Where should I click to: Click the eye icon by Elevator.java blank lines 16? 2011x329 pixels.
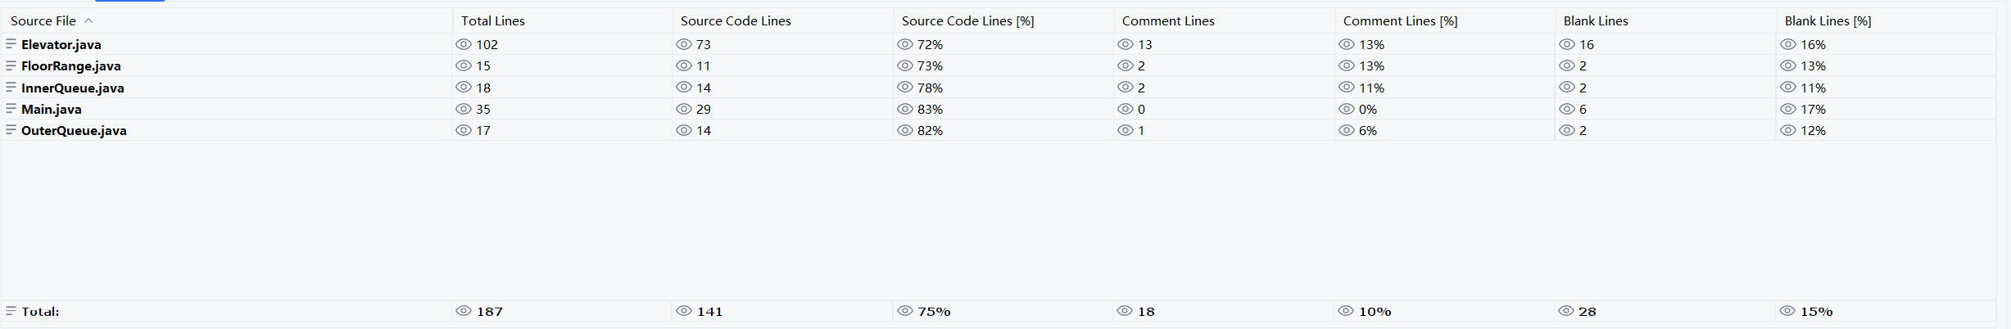coord(1567,44)
